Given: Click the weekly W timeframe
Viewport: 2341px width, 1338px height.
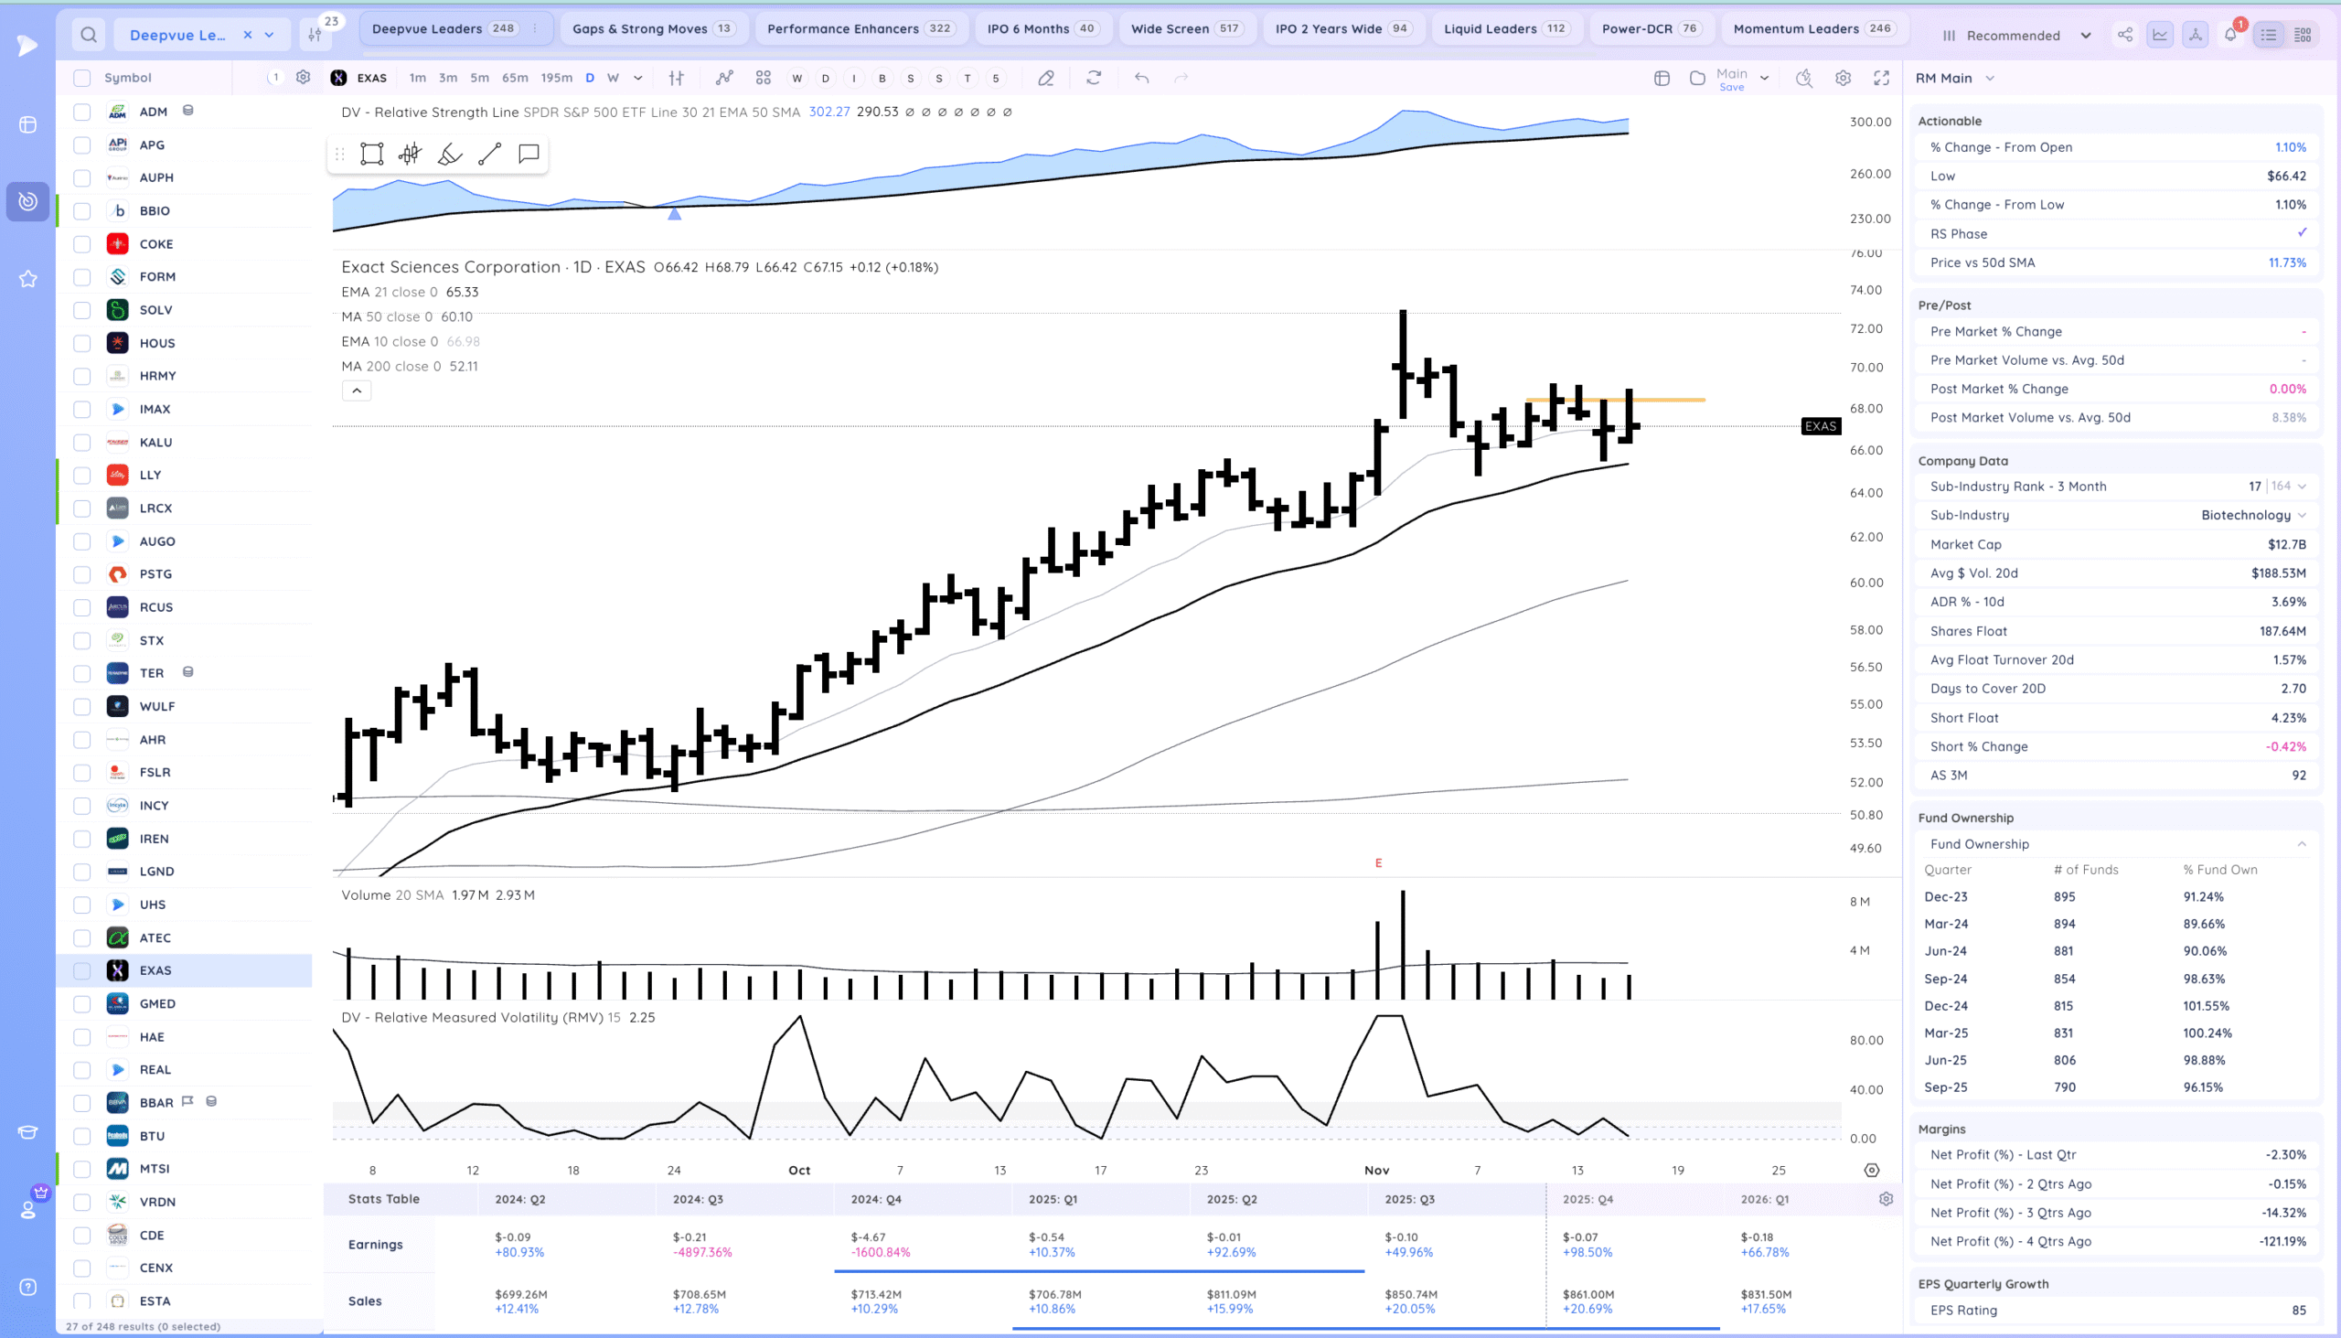Looking at the screenshot, I should tap(613, 78).
